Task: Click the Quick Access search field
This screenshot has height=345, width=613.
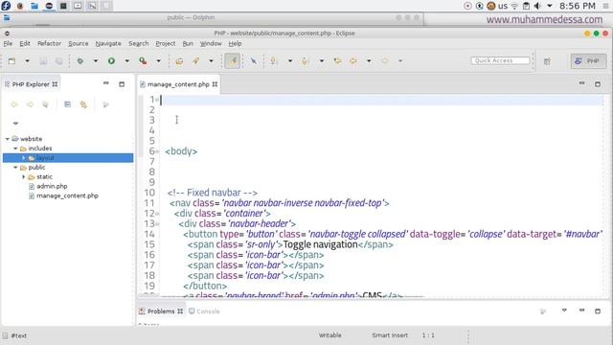Action: (500, 60)
